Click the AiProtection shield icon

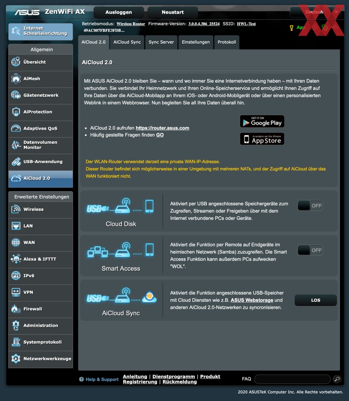pos(16,112)
